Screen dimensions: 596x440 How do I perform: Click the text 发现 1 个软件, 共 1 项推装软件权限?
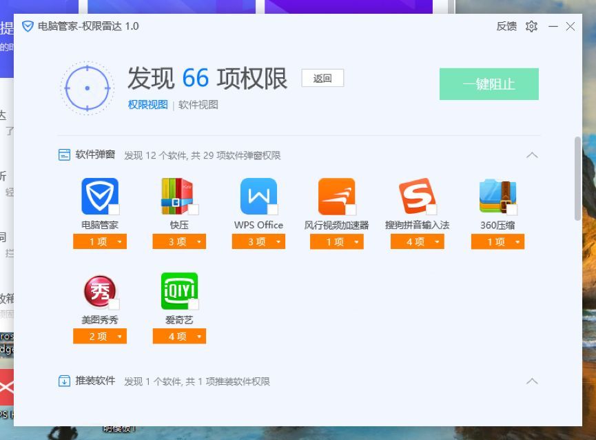[x=197, y=381]
